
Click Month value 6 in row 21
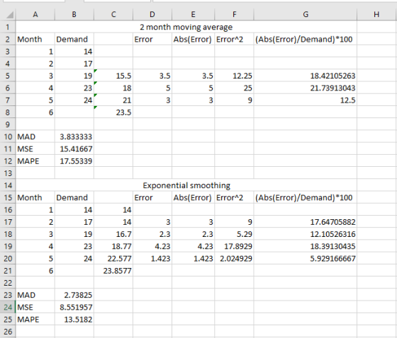(35, 271)
